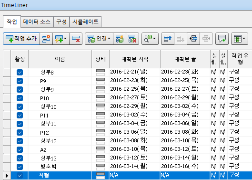Toggle the 활성 checkbox for 지형
This screenshot has width=252, height=180.
(x=20, y=176)
